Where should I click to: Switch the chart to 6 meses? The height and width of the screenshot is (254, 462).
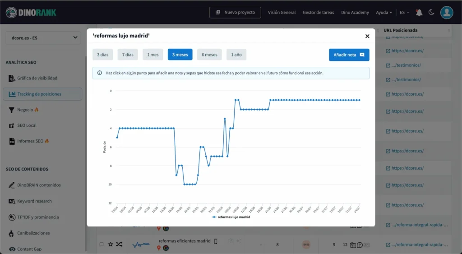209,55
